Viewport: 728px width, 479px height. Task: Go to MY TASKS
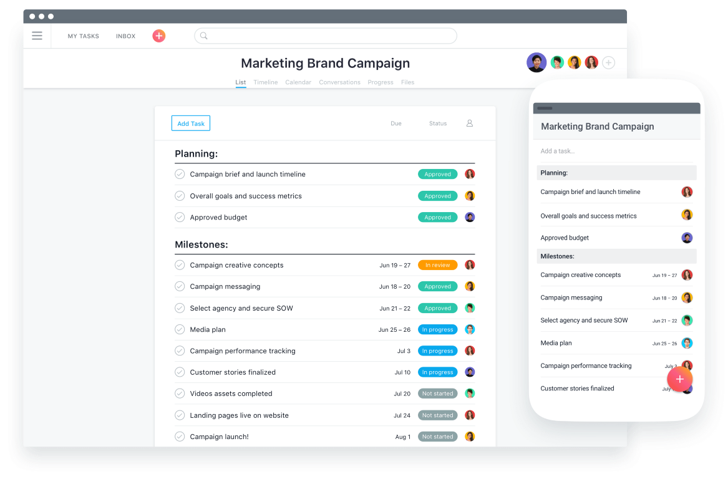(84, 36)
